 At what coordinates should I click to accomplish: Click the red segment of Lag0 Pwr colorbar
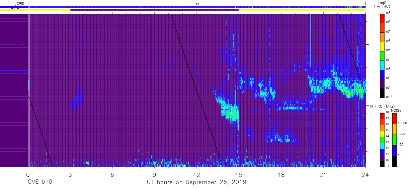click(382, 18)
